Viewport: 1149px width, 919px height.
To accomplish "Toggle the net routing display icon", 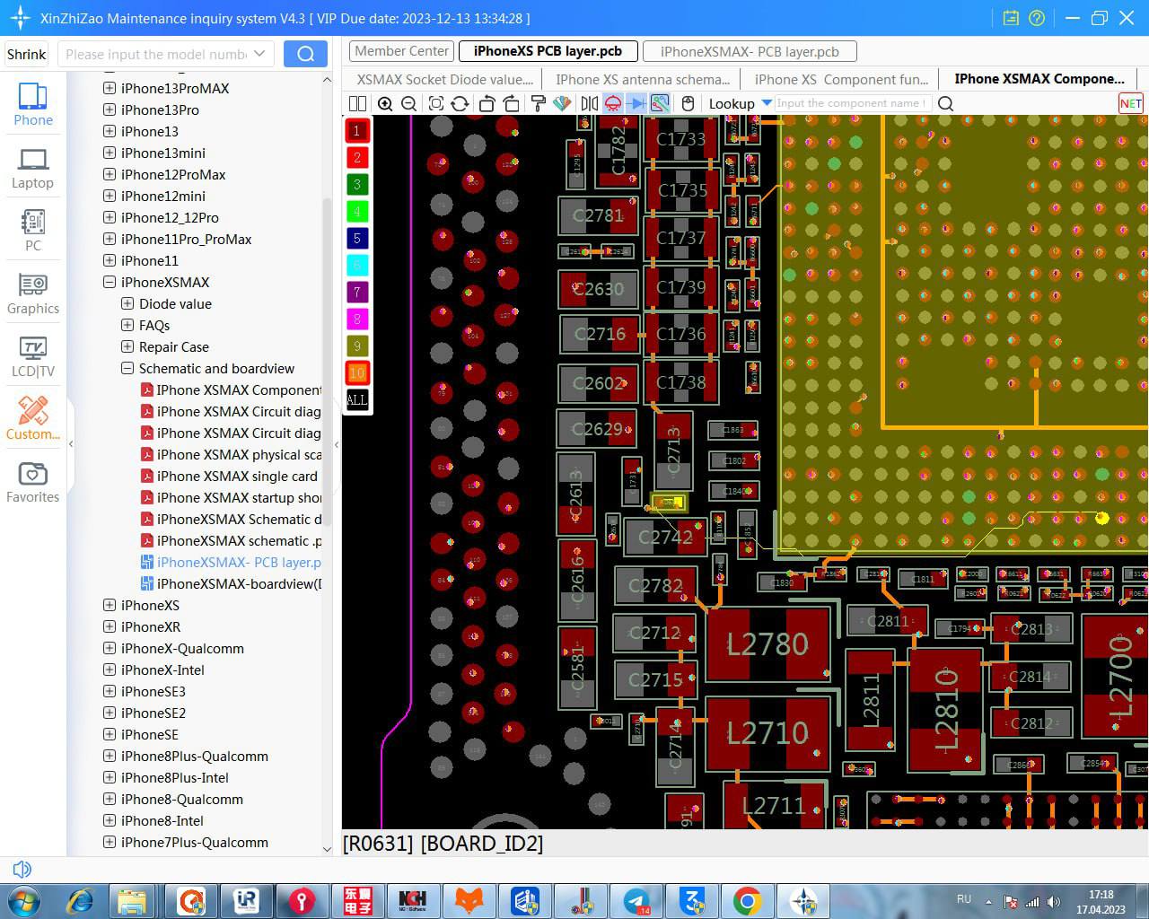I will click(x=660, y=103).
